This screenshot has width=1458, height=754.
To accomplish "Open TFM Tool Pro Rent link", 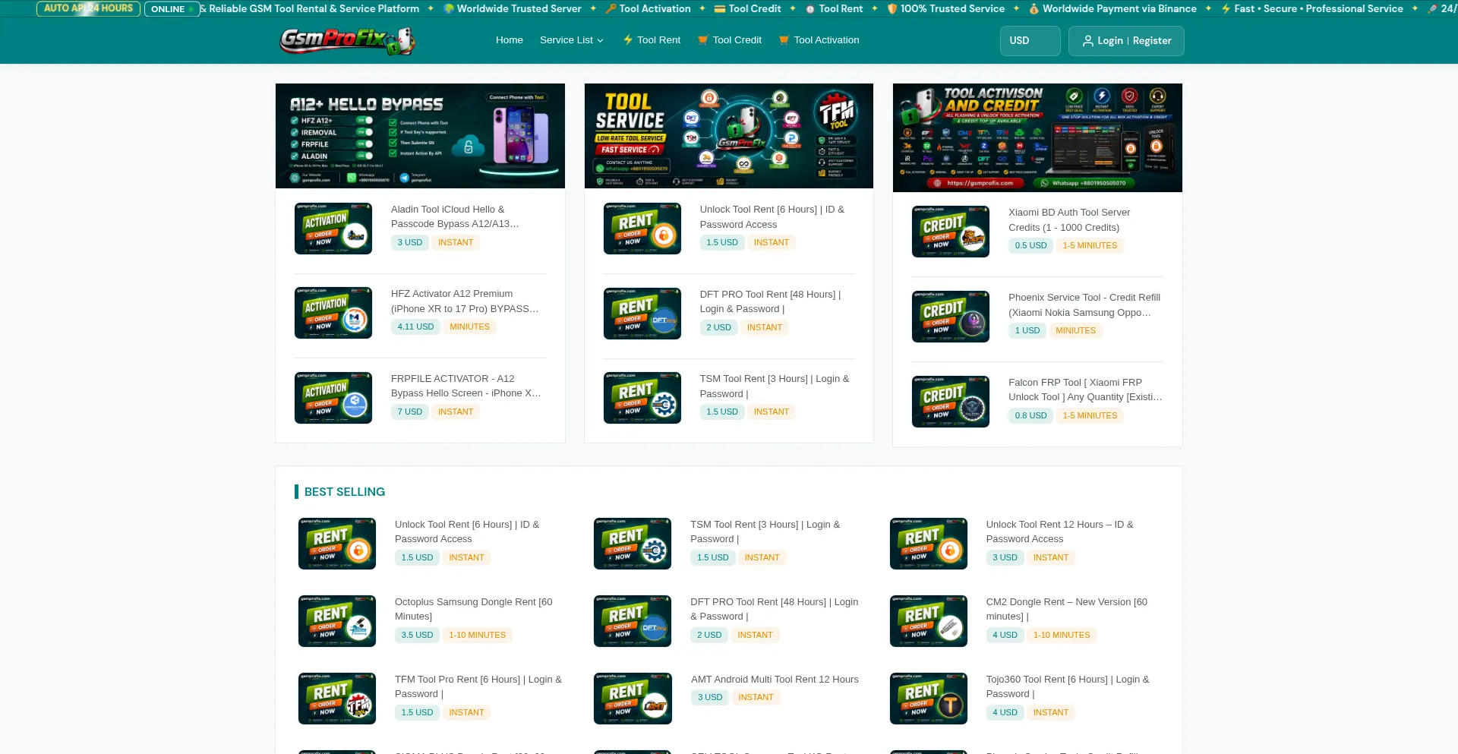I will coord(478,686).
